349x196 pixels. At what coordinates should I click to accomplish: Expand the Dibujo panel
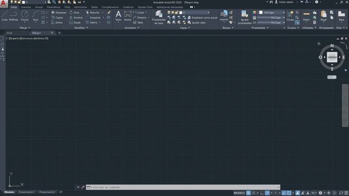pos(25,28)
